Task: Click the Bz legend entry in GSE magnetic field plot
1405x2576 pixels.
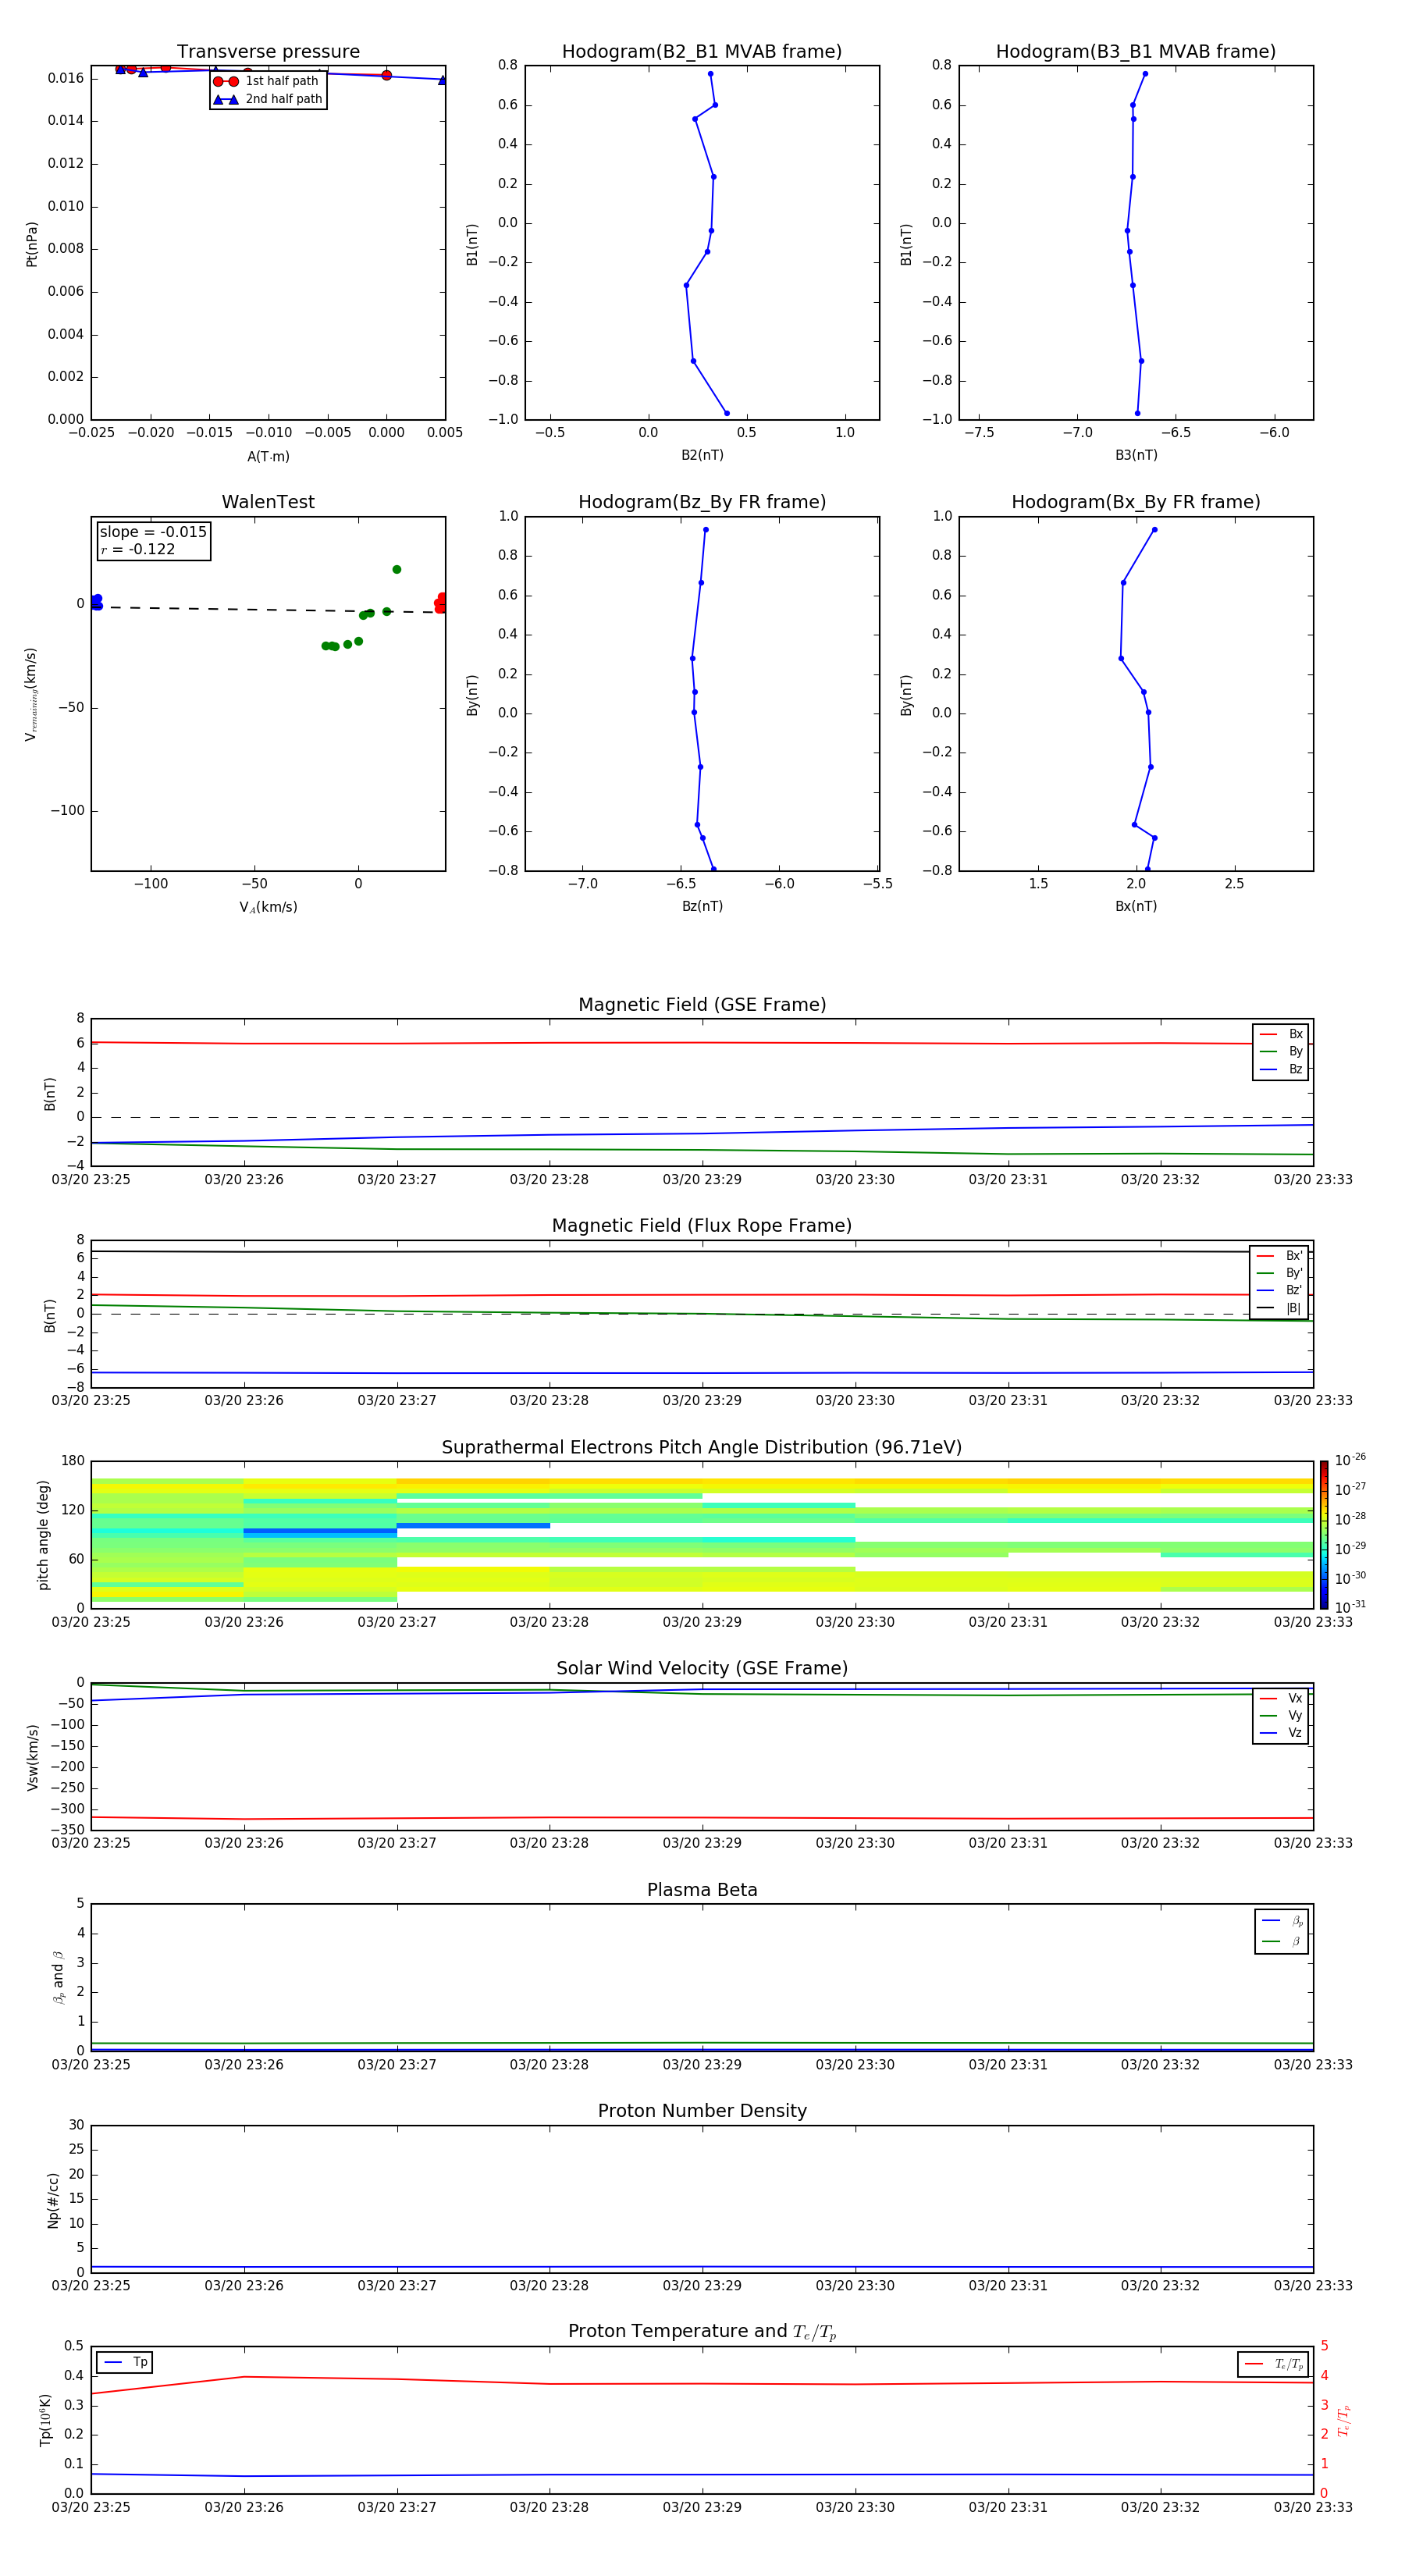Action: pos(1281,1070)
